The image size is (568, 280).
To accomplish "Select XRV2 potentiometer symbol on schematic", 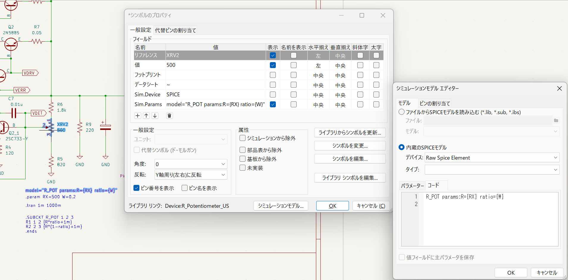I will (50, 128).
